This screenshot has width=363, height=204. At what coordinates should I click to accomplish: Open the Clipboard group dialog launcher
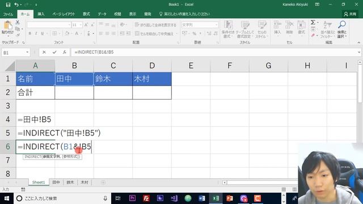(x=24, y=43)
